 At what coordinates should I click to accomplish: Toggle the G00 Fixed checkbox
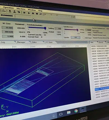(84, 38)
